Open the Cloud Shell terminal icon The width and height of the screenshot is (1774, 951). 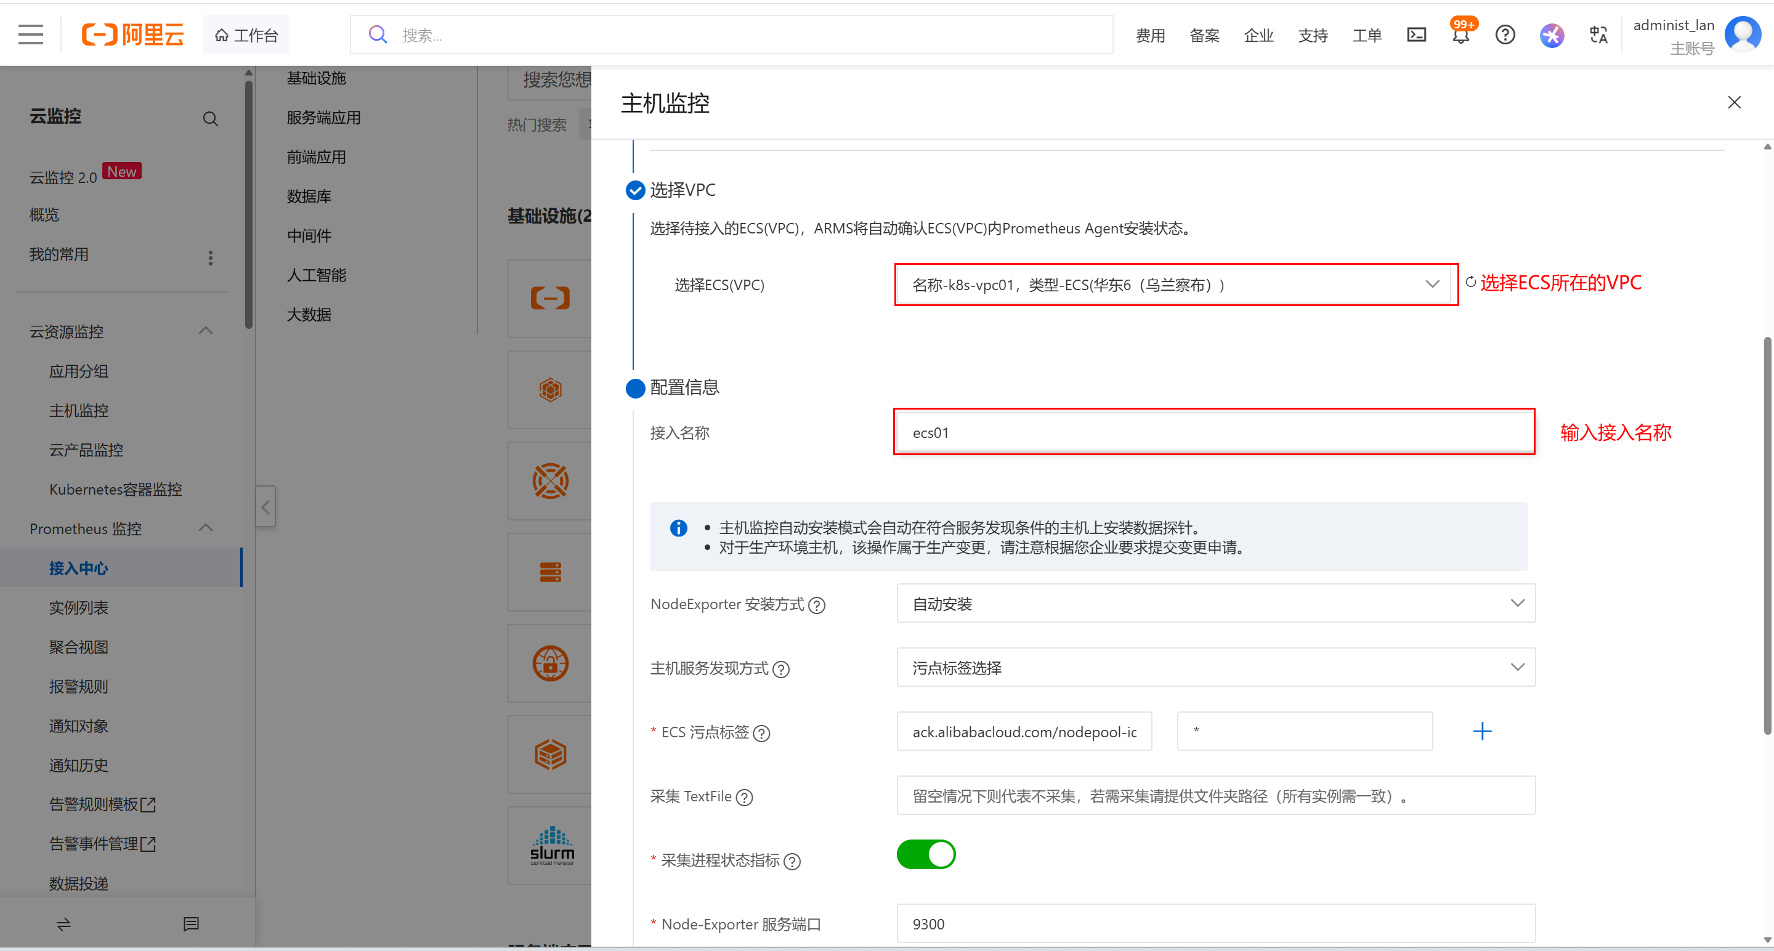[1416, 34]
